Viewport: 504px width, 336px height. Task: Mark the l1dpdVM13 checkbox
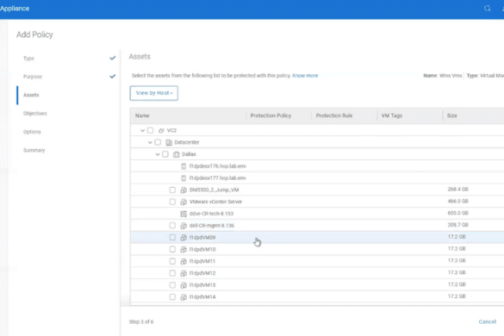[172, 285]
